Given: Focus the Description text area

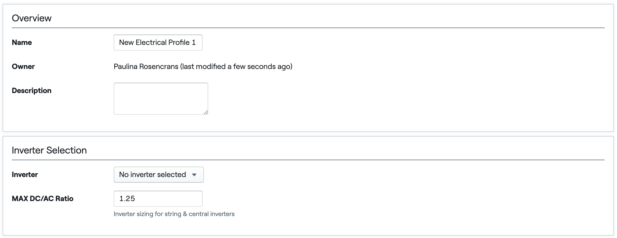Looking at the screenshot, I should [161, 99].
